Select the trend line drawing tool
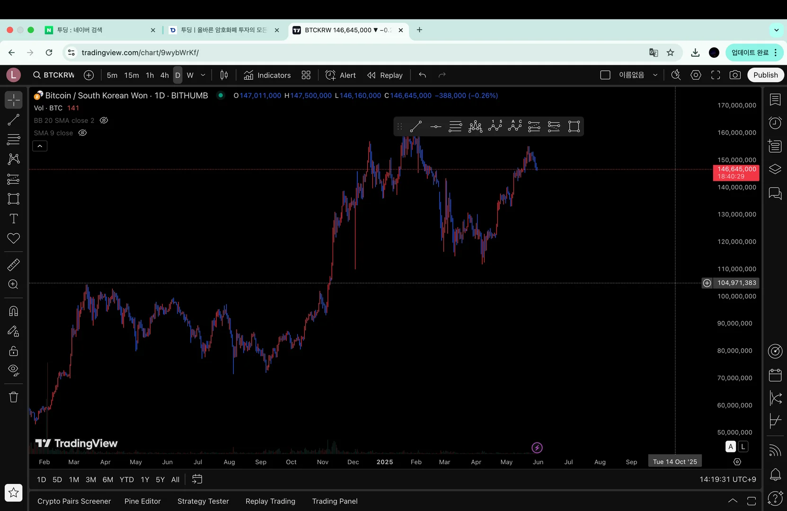The width and height of the screenshot is (787, 511). (14, 120)
